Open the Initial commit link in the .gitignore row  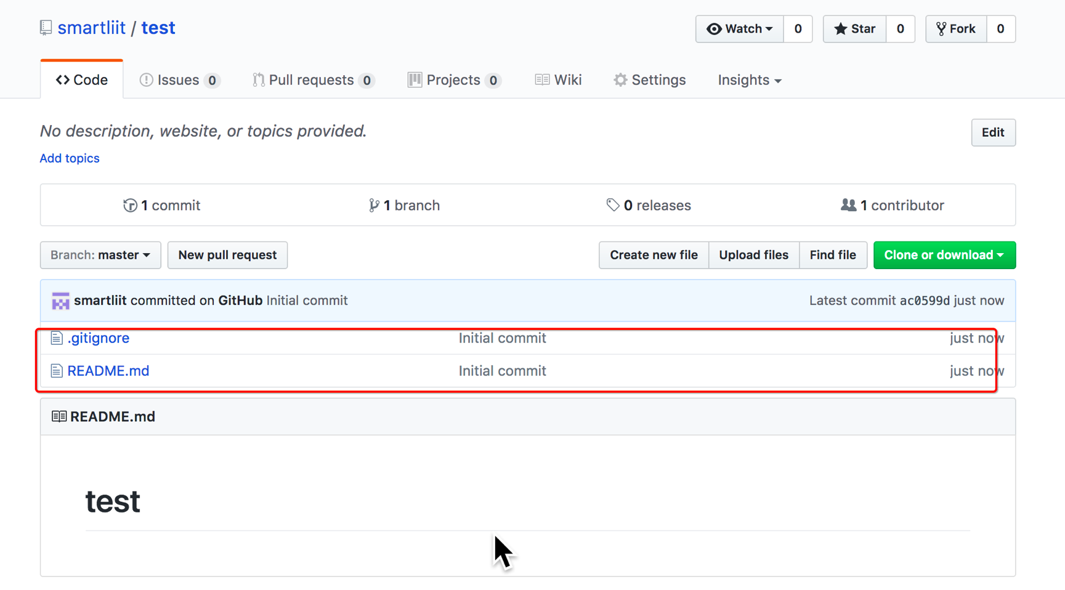coord(502,338)
